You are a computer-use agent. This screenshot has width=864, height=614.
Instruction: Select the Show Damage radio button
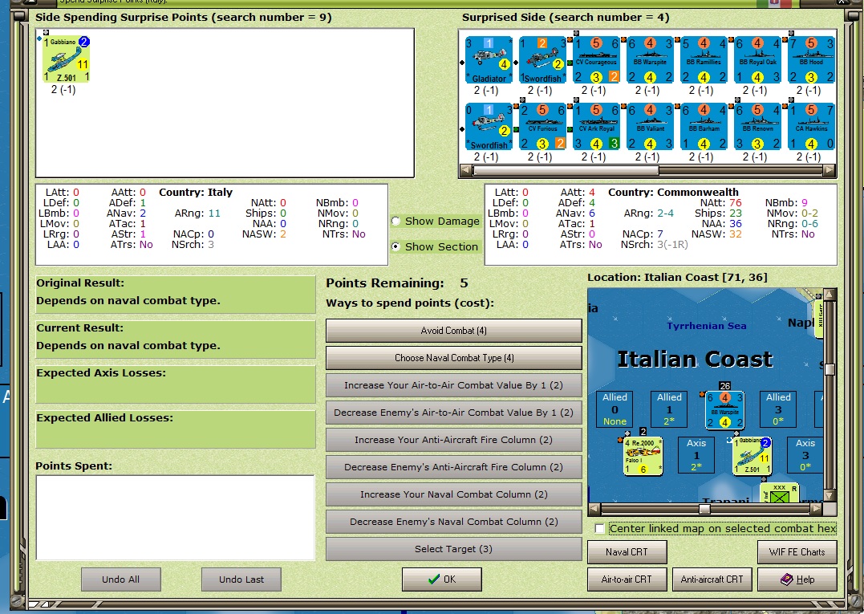[395, 221]
